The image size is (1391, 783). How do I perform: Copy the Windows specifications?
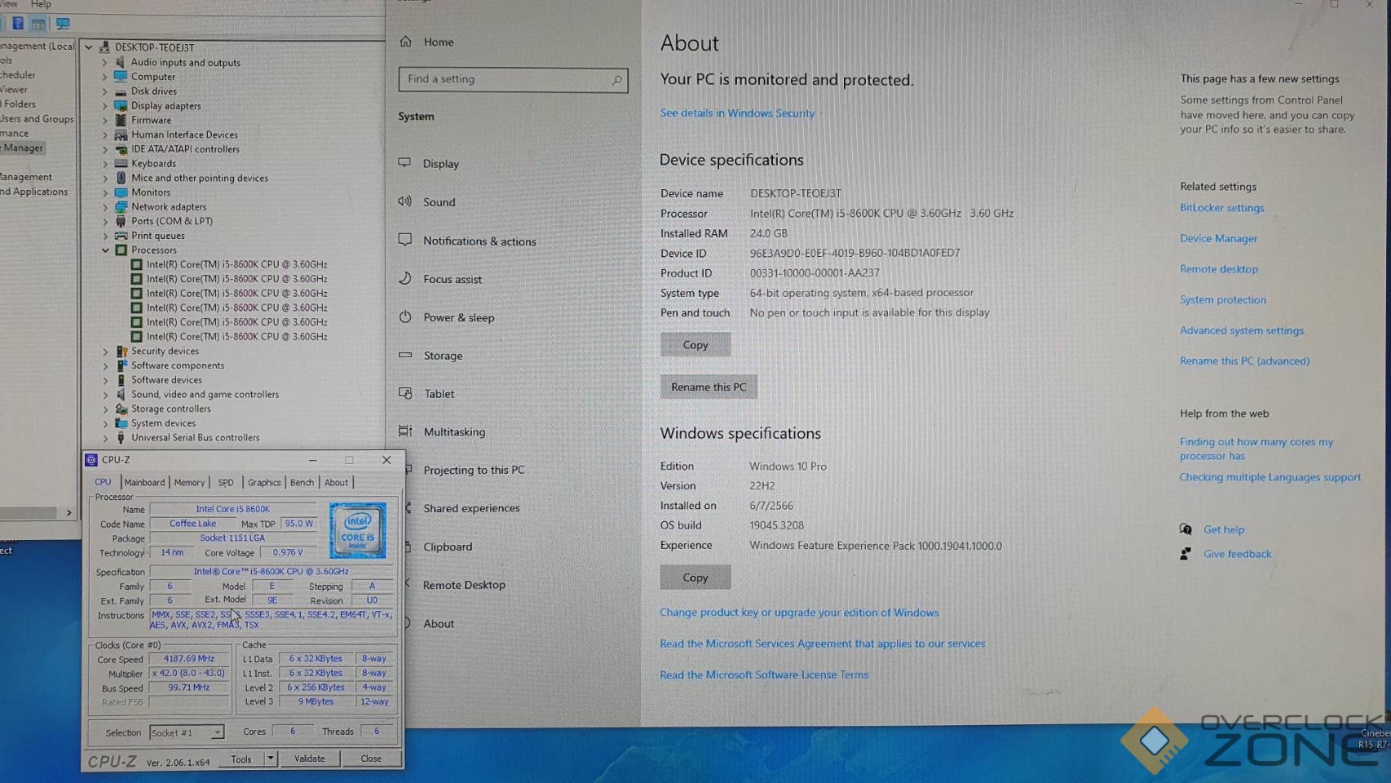(695, 577)
